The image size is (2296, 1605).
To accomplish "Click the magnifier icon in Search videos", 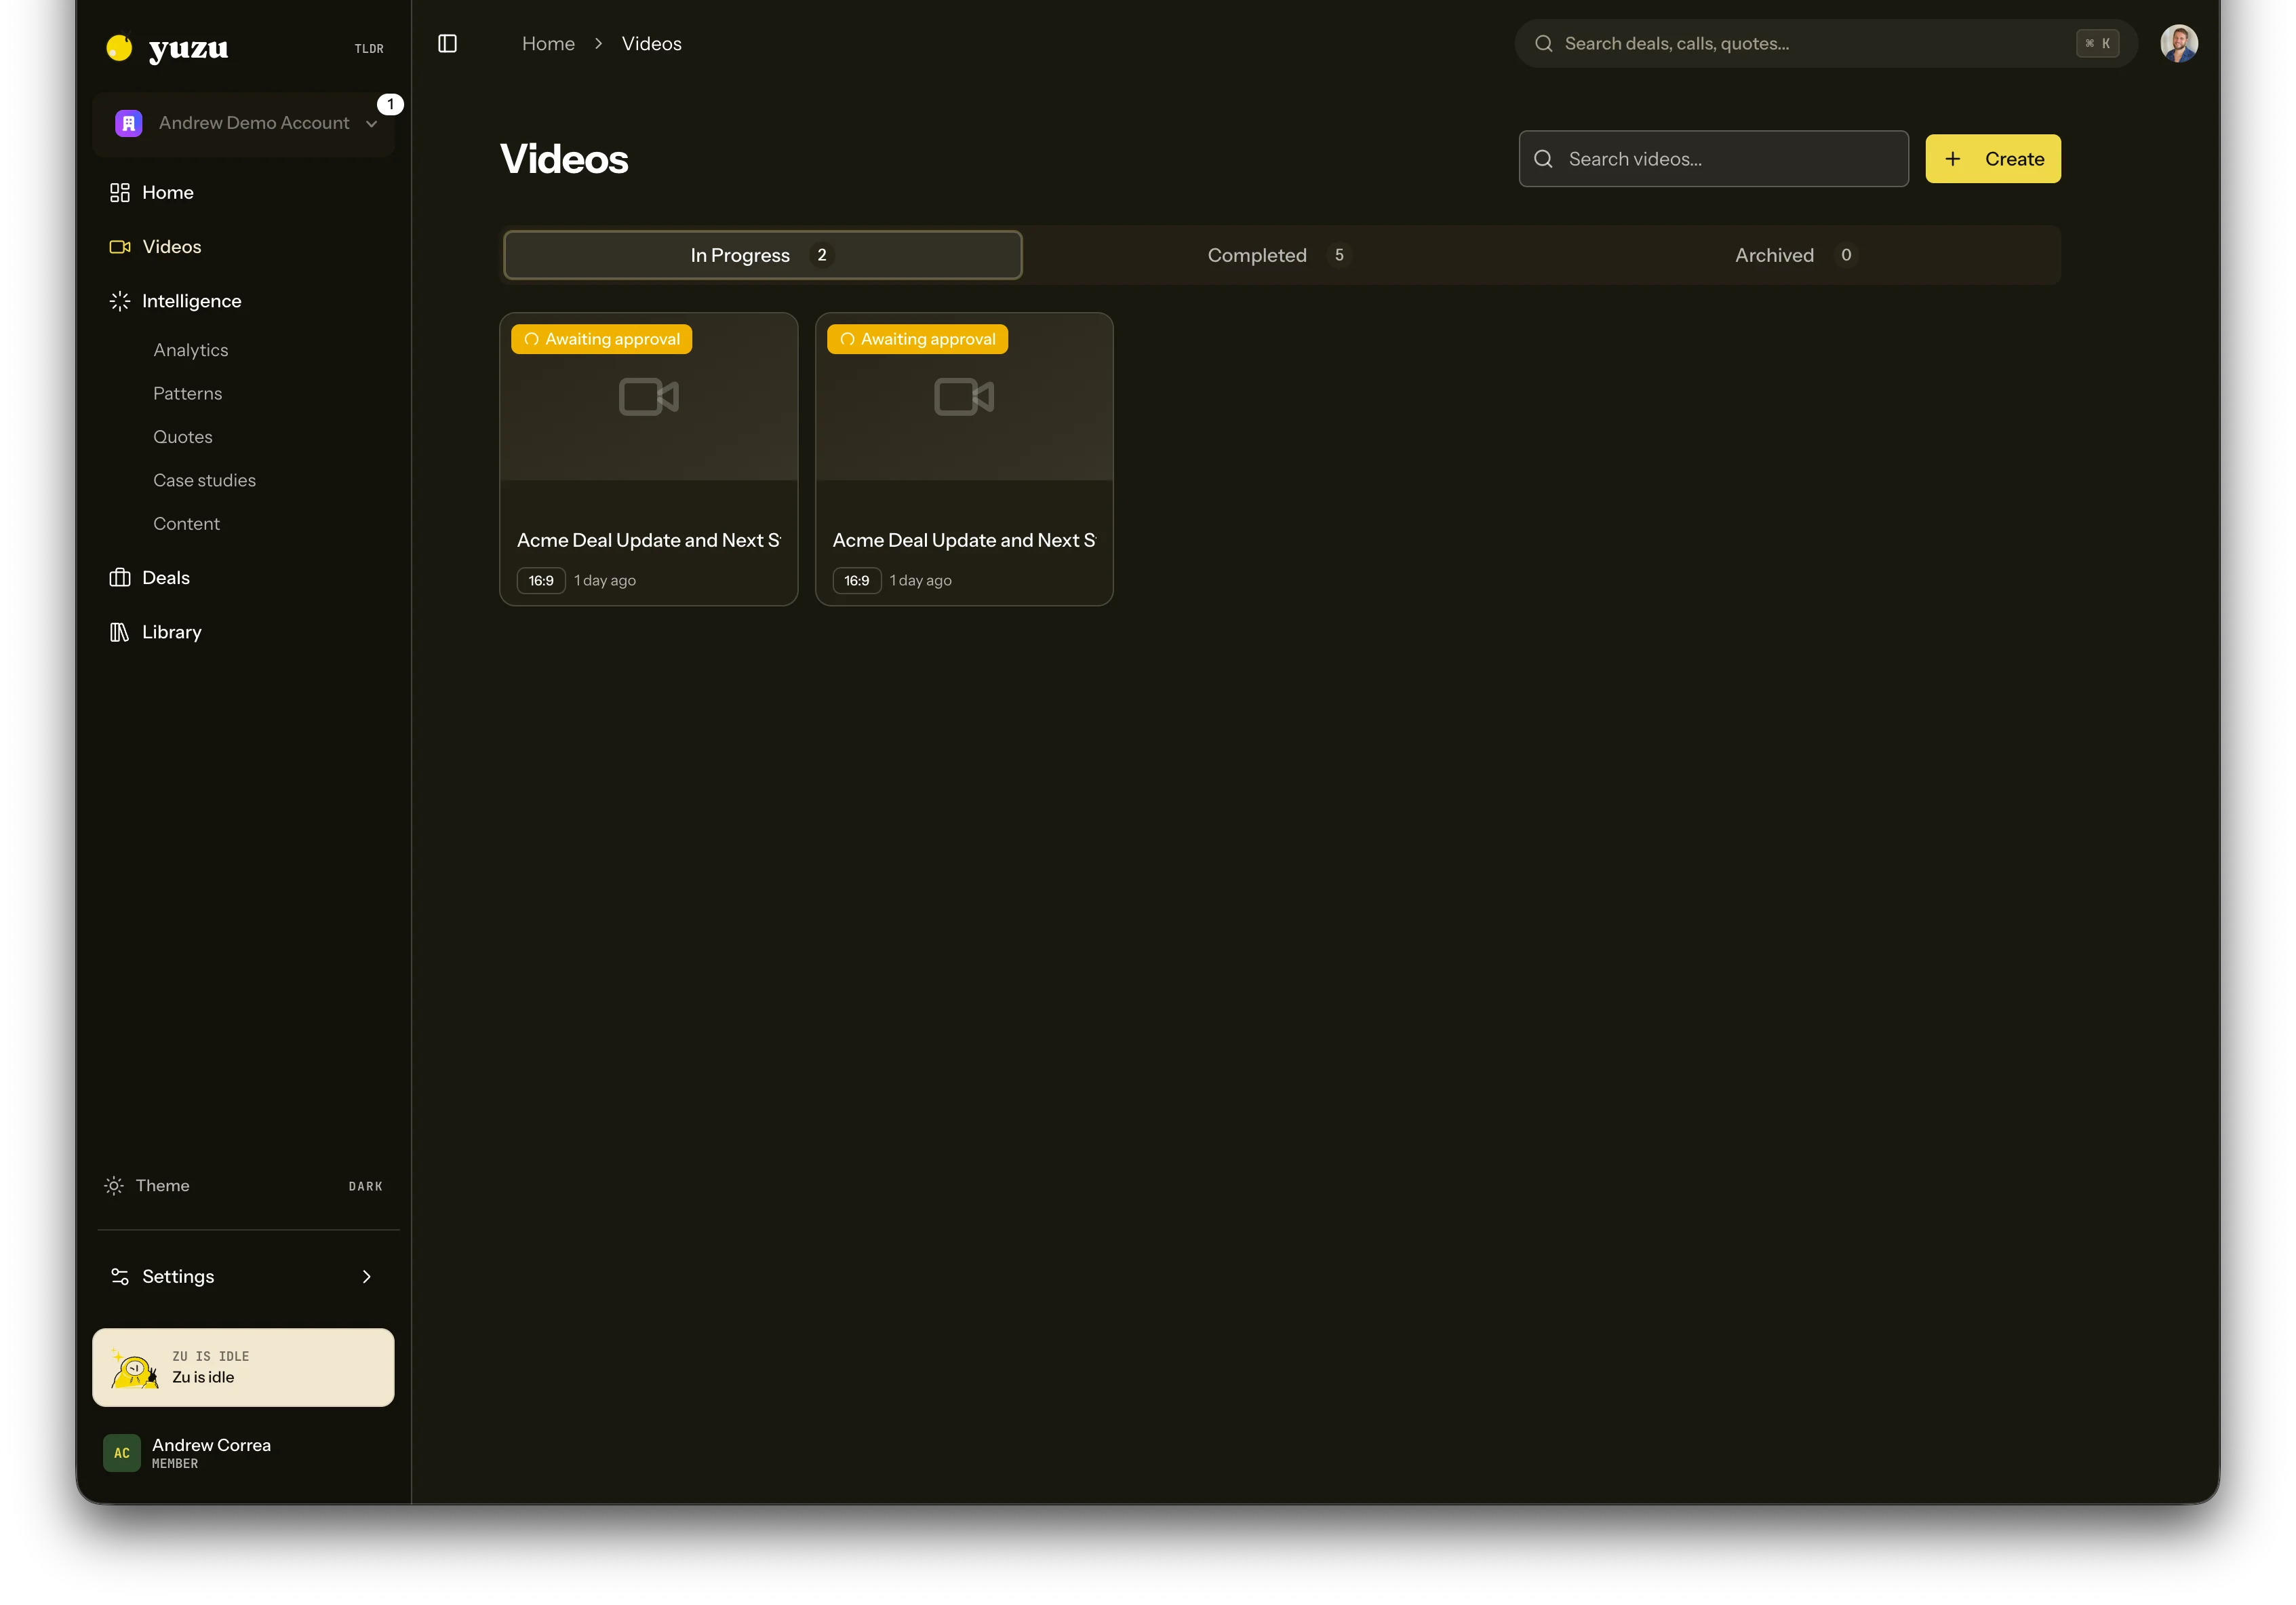I will [1543, 159].
